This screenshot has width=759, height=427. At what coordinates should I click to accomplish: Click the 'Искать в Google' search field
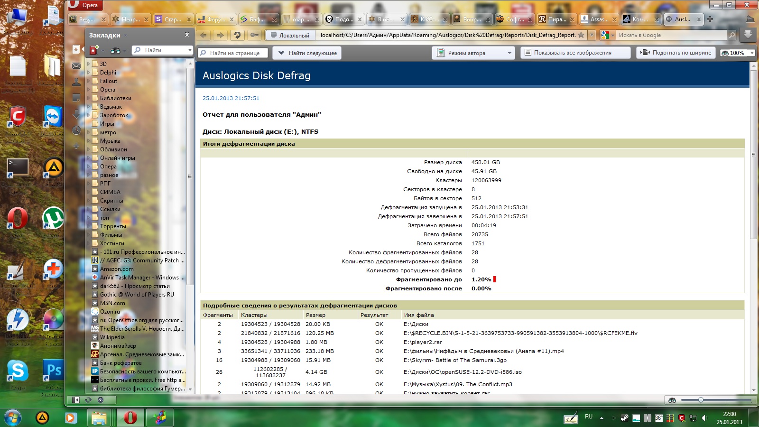tap(671, 35)
